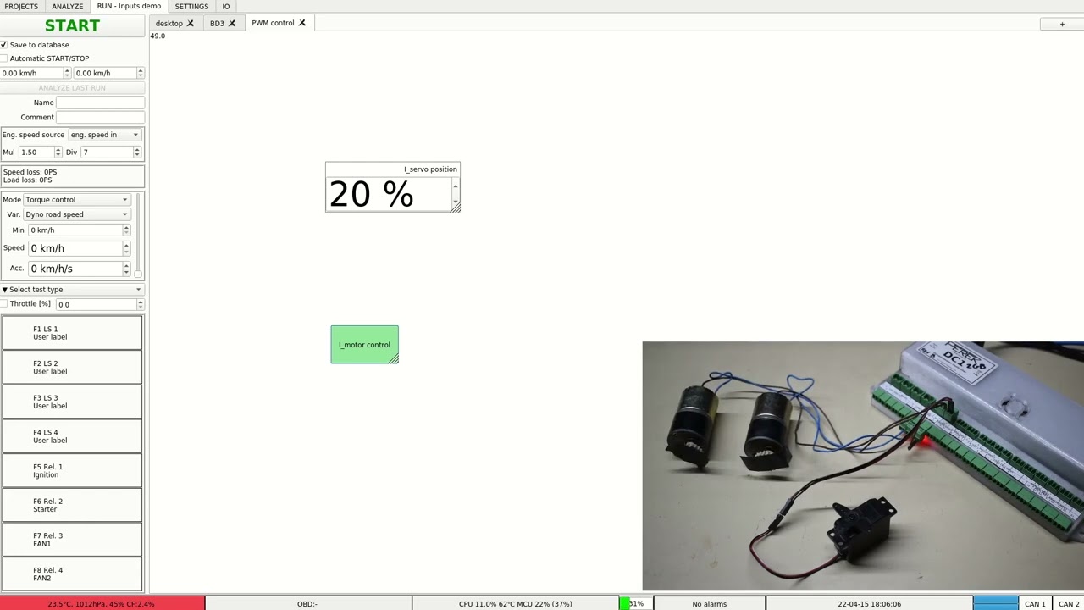
Task: Increase I_servo position value with up arrow
Action: 456,186
